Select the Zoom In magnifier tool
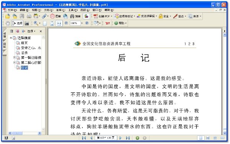The width and height of the screenshot is (230, 144). point(36,23)
